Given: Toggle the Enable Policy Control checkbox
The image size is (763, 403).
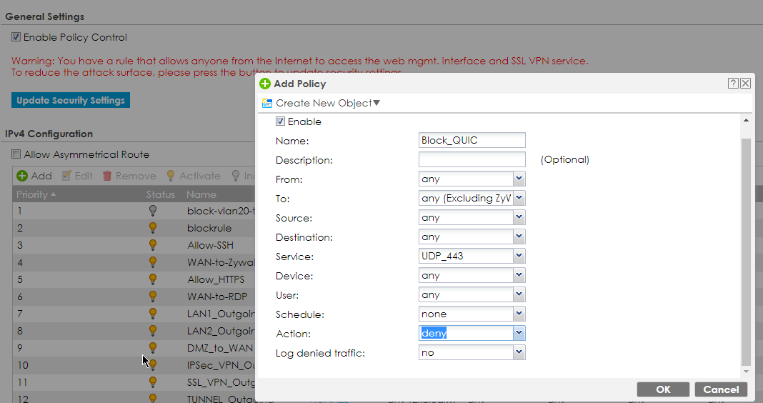Looking at the screenshot, I should pos(16,37).
